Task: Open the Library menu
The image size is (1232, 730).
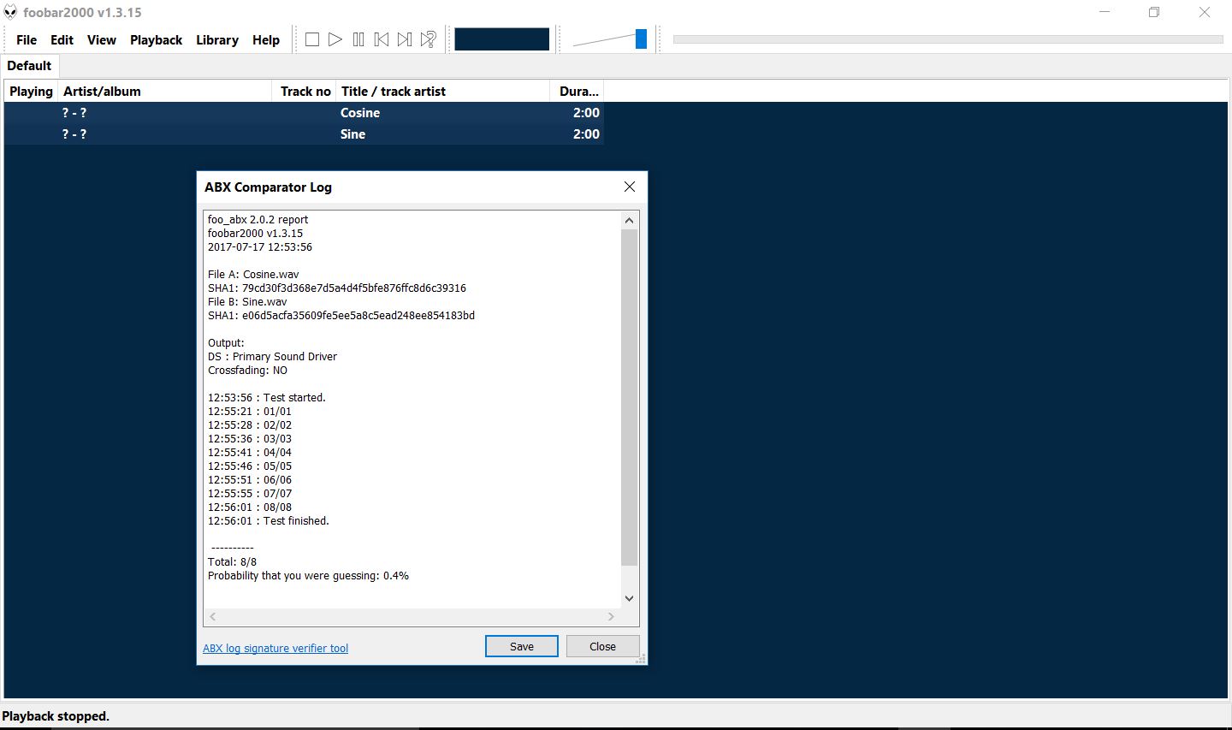Action: pyautogui.click(x=217, y=40)
